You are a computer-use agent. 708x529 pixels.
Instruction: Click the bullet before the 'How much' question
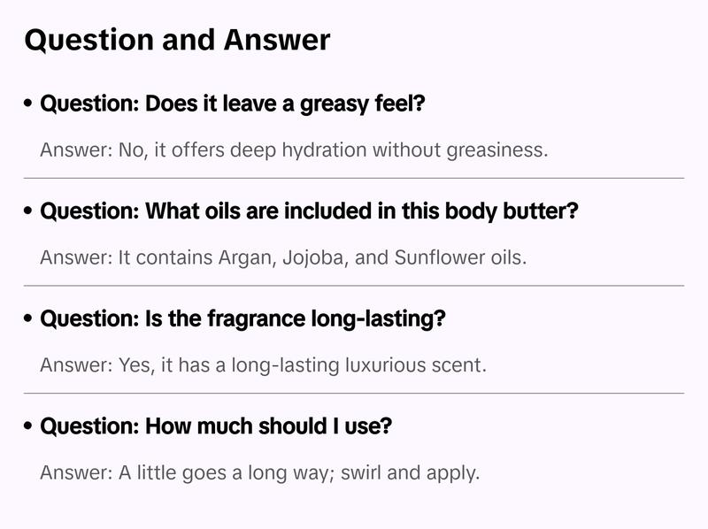pyautogui.click(x=29, y=426)
